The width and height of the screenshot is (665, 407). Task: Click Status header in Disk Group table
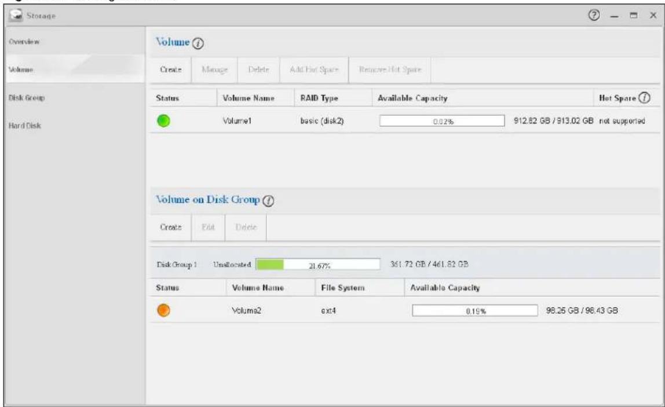[x=167, y=287]
